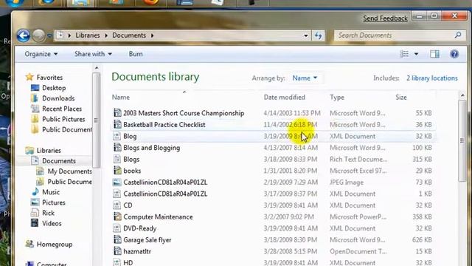Screen dimensions: 472x266
Task: Select My Documents in the navigation pane
Action: (x=69, y=171)
